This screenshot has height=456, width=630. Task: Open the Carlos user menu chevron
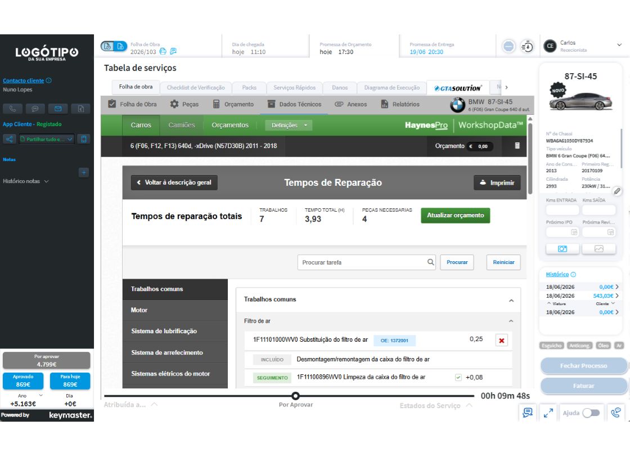coord(619,45)
